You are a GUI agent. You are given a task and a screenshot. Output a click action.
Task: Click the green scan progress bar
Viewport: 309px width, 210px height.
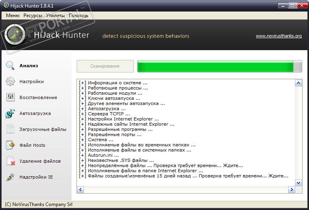coord(220,66)
